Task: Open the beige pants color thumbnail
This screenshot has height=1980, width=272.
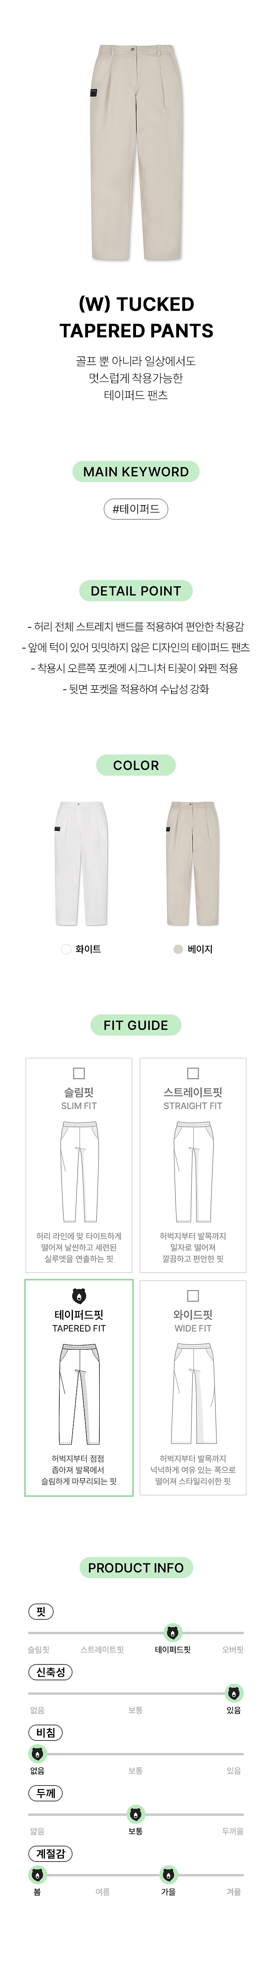Action: tap(192, 863)
